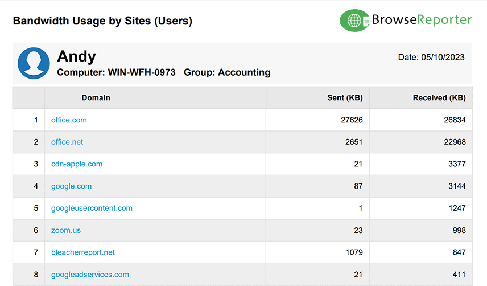Click Andy's user avatar icon

[34, 63]
